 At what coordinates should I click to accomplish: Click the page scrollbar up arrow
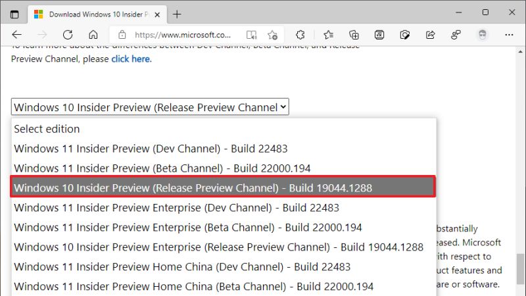click(520, 52)
